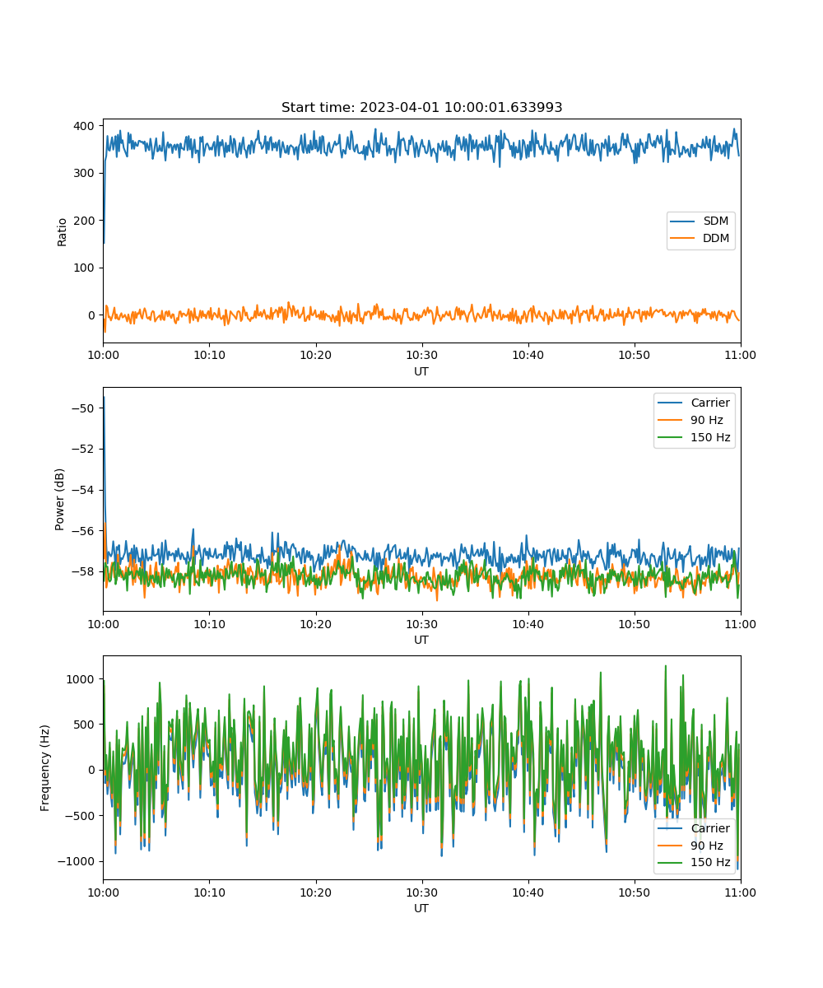Click the 11:00 tick under the Power plot
This screenshot has height=988, width=823.
pyautogui.click(x=741, y=623)
